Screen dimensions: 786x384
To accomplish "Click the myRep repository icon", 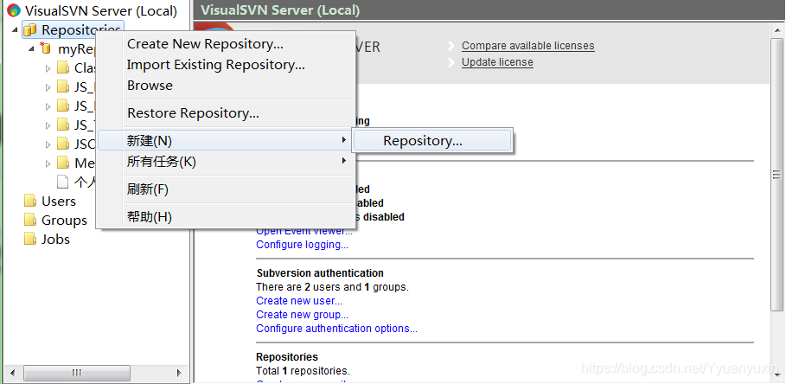I will pos(46,48).
